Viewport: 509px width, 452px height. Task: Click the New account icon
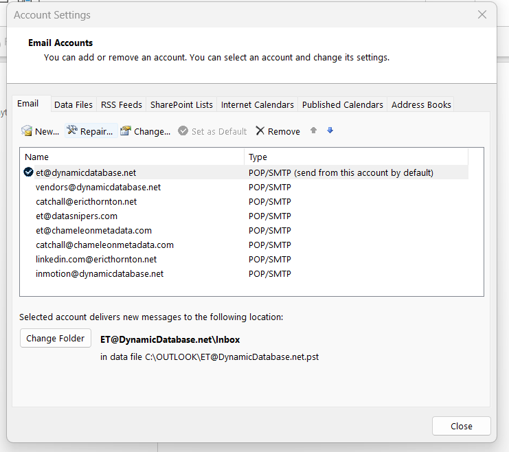pyautogui.click(x=27, y=131)
